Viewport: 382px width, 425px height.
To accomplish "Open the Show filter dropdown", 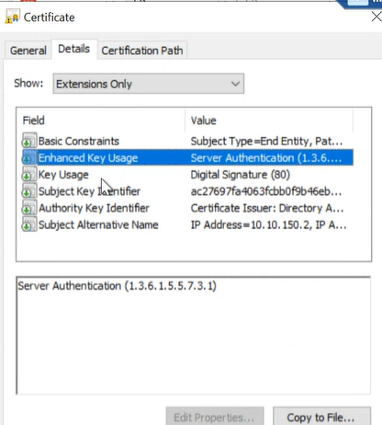I will click(149, 84).
